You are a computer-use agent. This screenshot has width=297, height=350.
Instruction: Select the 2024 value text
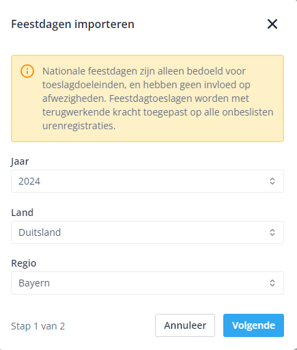(x=29, y=181)
